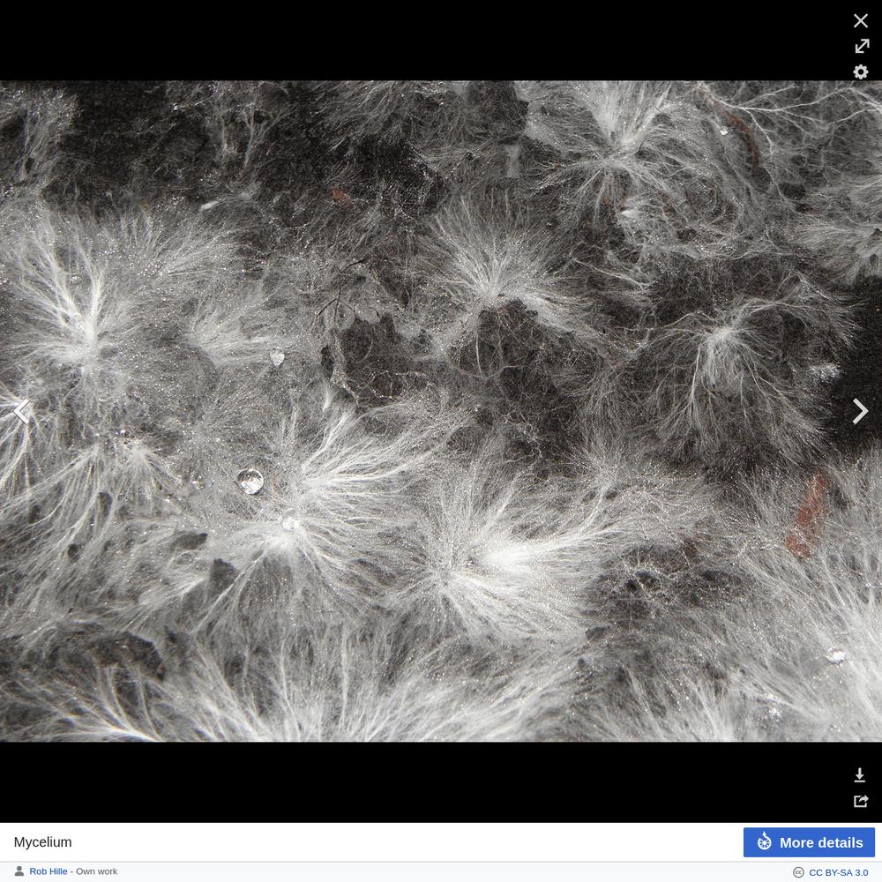The image size is (882, 882).
Task: Click the More details button
Action: [809, 842]
